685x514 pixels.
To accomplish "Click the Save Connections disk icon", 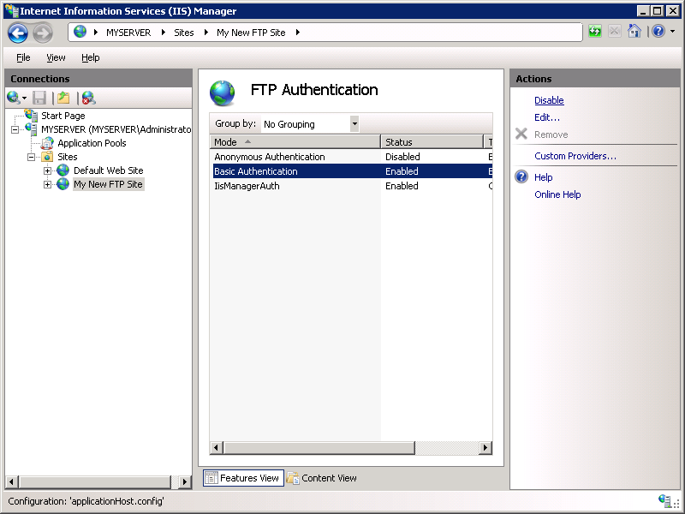I will click(x=39, y=97).
